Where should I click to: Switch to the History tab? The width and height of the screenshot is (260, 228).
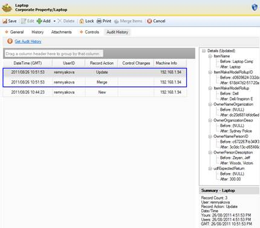point(37,32)
